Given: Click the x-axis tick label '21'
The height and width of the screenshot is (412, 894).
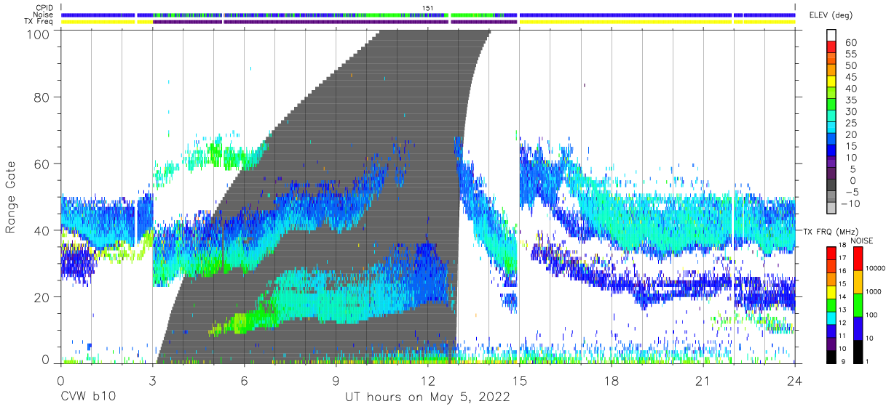Looking at the screenshot, I should tap(703, 381).
